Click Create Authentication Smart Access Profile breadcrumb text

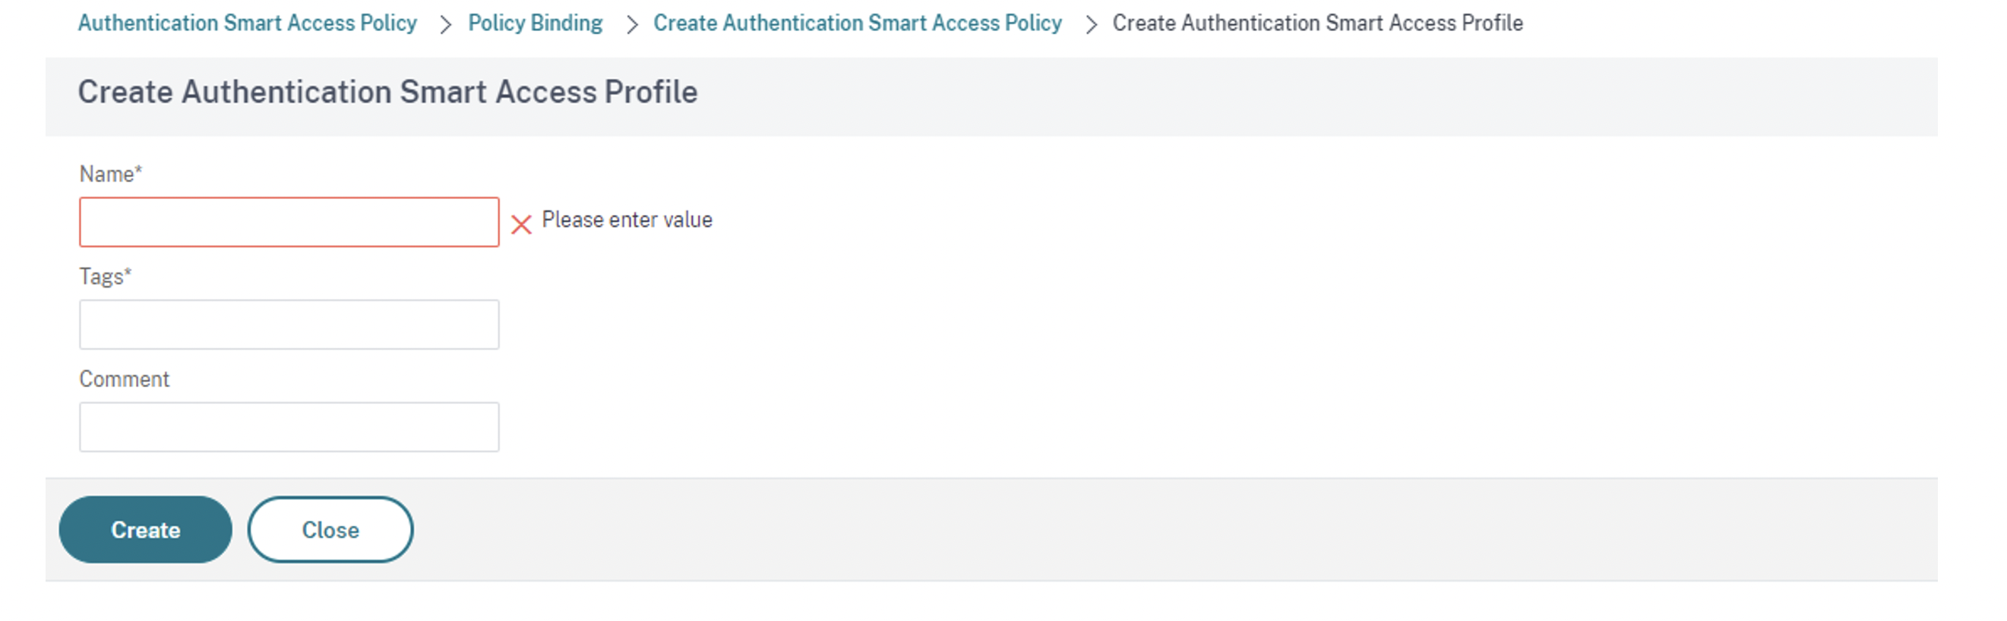click(x=1316, y=24)
